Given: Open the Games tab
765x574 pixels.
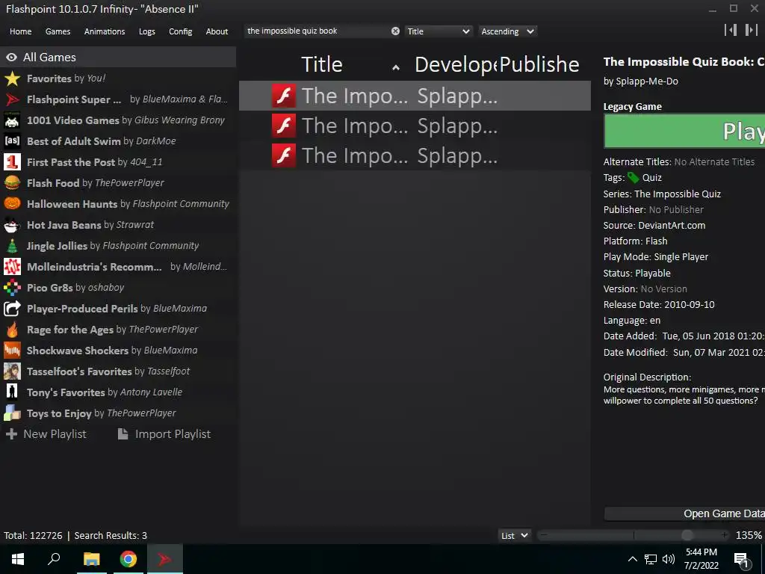Looking at the screenshot, I should click(x=58, y=31).
